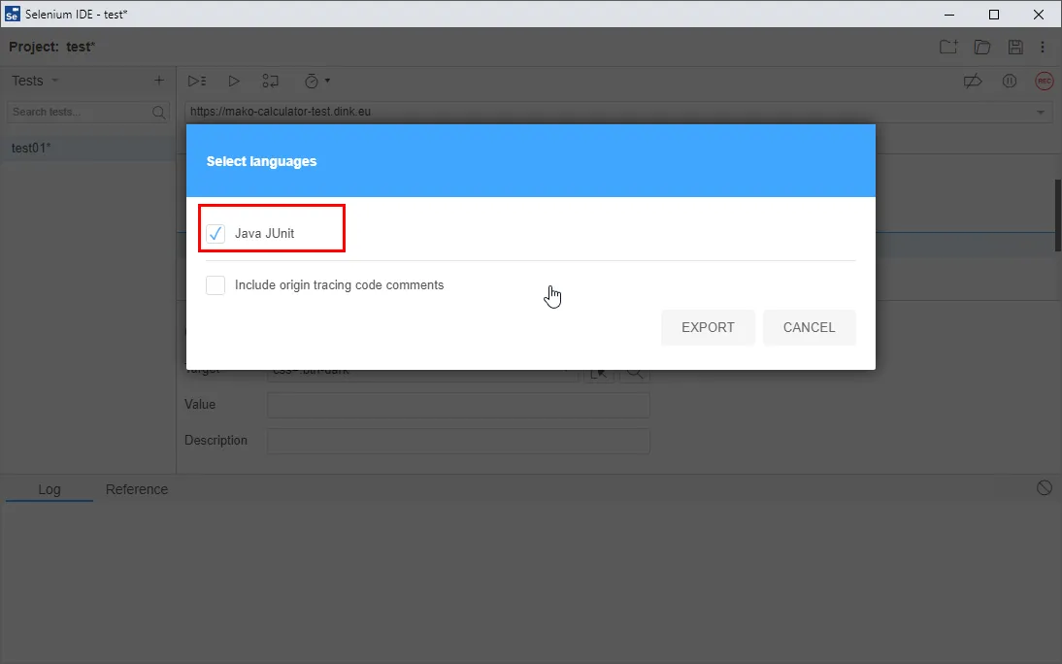The width and height of the screenshot is (1062, 664).
Task: Run all tests icon in toolbar
Action: (x=197, y=81)
